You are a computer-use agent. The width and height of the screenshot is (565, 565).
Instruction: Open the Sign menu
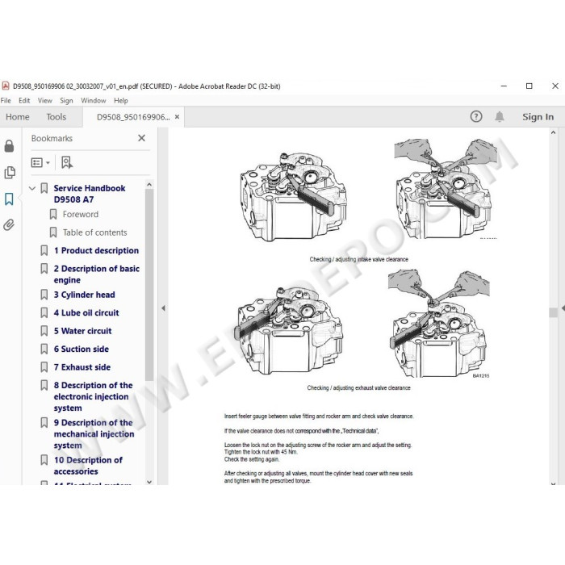pos(66,101)
